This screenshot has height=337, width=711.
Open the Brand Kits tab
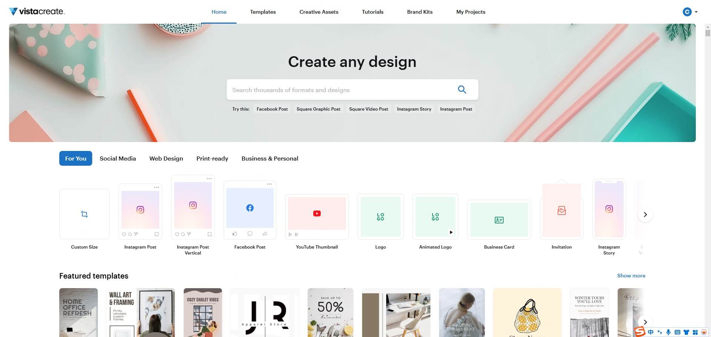click(x=420, y=12)
